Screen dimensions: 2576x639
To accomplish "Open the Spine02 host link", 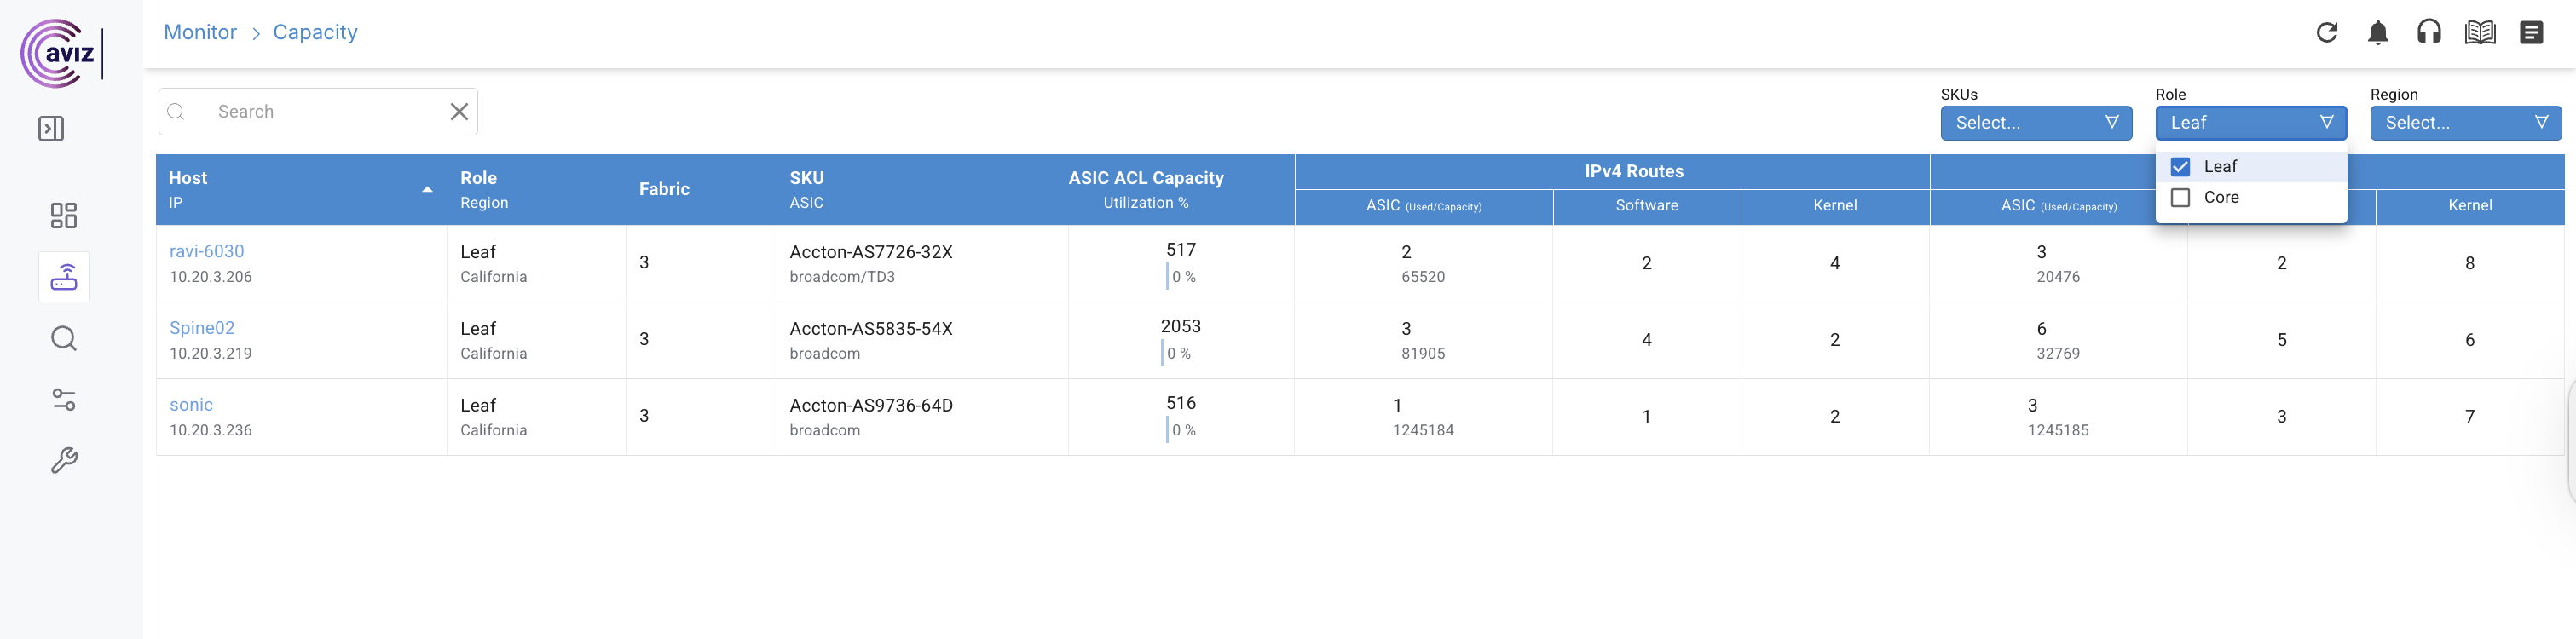I will click(x=202, y=328).
